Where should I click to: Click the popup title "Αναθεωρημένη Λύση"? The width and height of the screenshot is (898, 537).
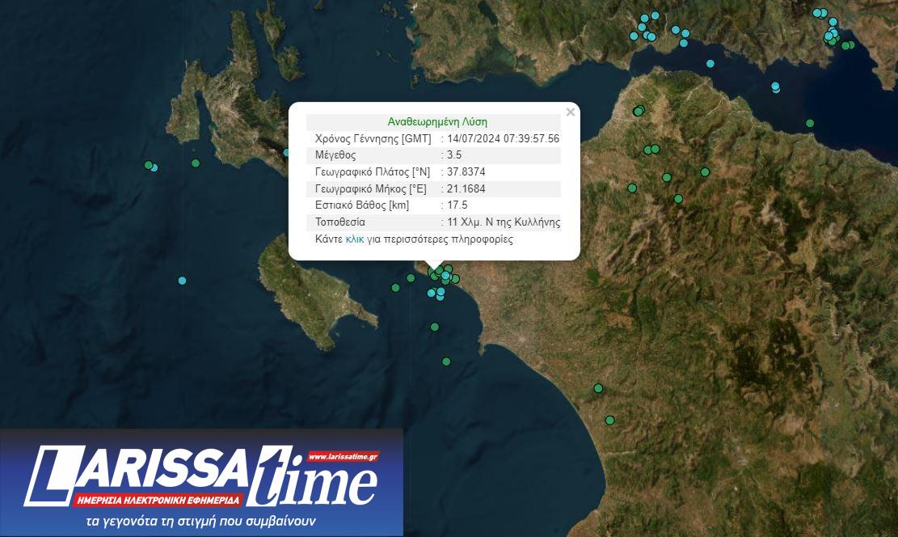pos(437,121)
